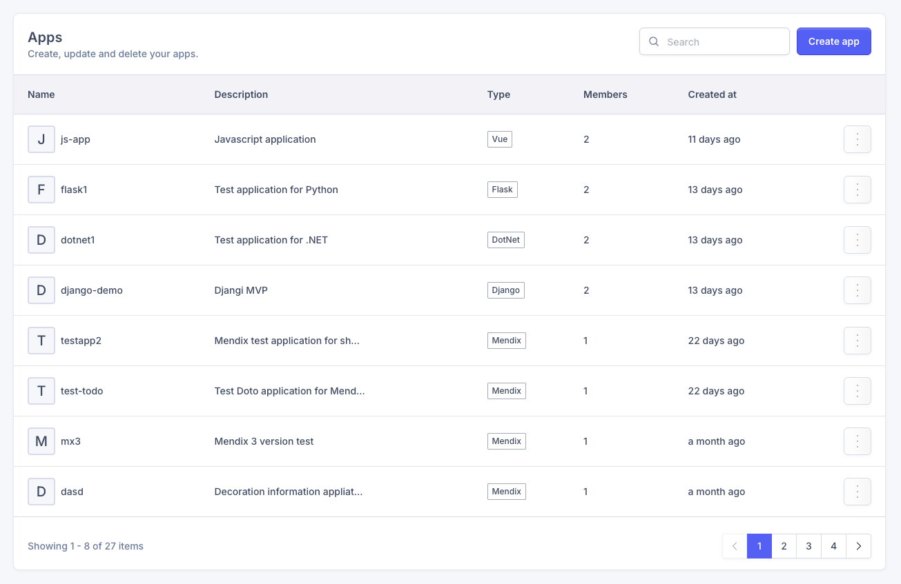Click the Create app button
The width and height of the screenshot is (901, 584).
pos(833,41)
